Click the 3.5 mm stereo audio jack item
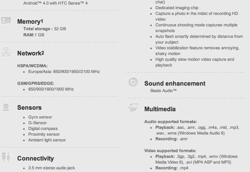The height and width of the screenshot is (172, 250). point(52,168)
